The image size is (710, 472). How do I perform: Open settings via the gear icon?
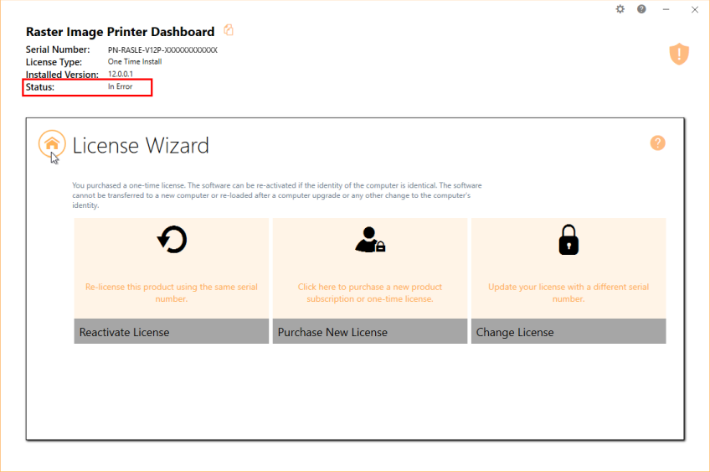click(x=620, y=9)
